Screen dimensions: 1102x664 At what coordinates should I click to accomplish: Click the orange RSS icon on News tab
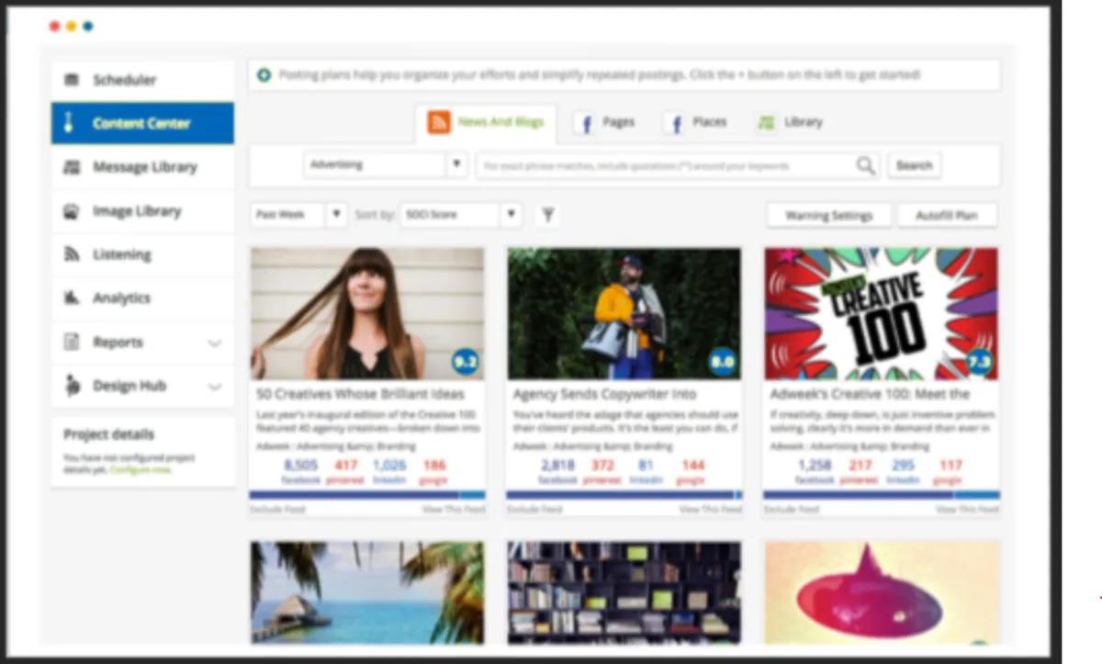click(439, 122)
